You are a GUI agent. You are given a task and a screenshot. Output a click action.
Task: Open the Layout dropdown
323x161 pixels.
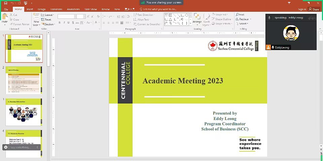[x=47, y=15]
